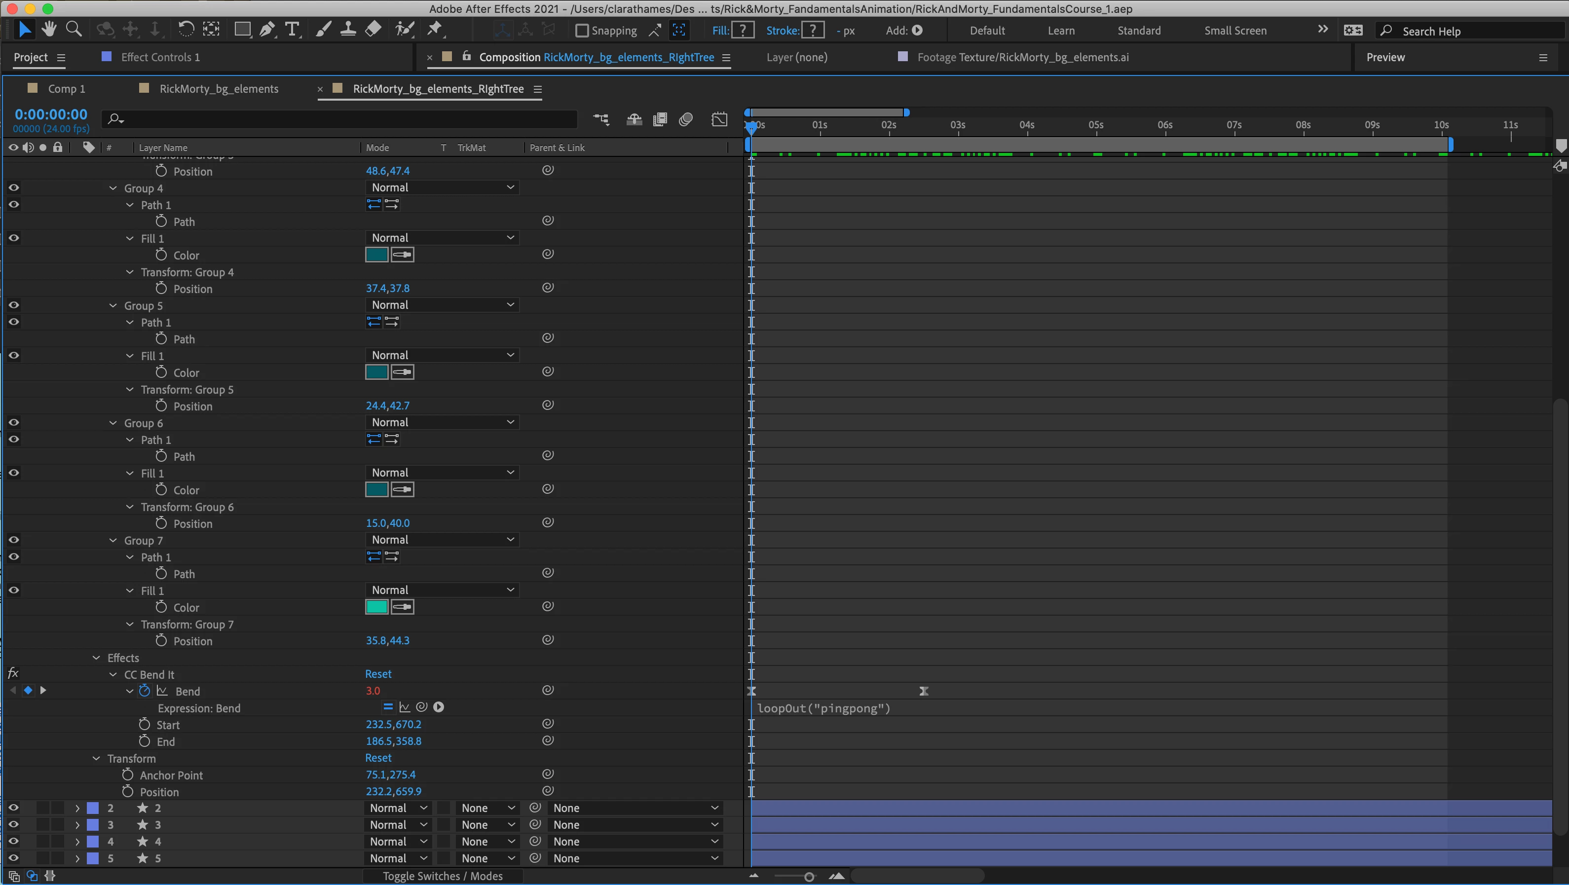Hide Group 4 visibility eye
The width and height of the screenshot is (1569, 885).
[x=13, y=187]
